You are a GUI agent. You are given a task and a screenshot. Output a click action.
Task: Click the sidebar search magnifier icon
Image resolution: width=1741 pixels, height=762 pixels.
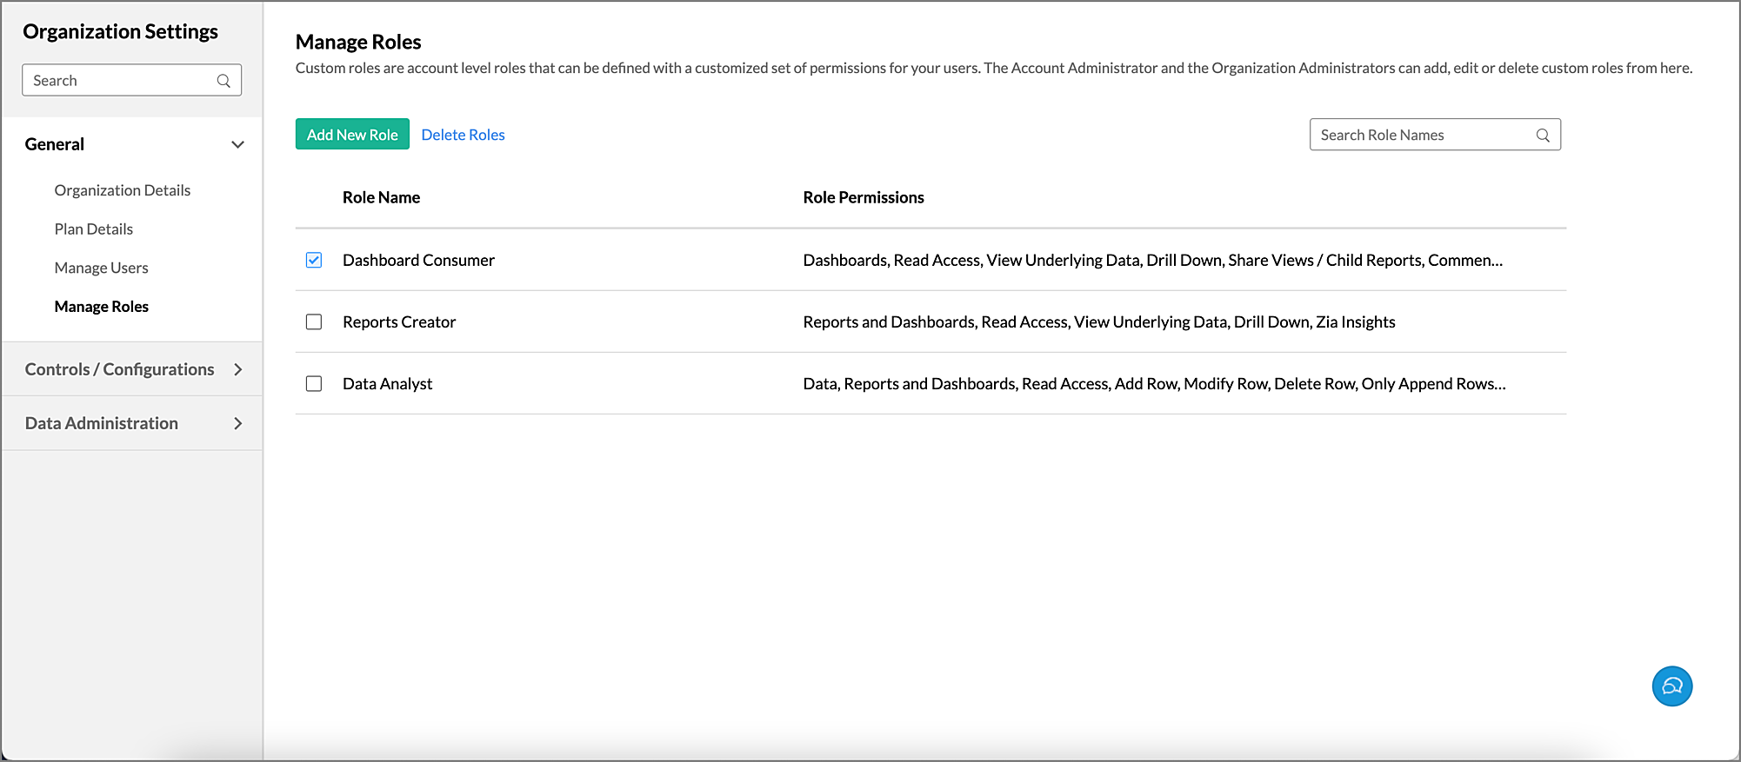223,81
